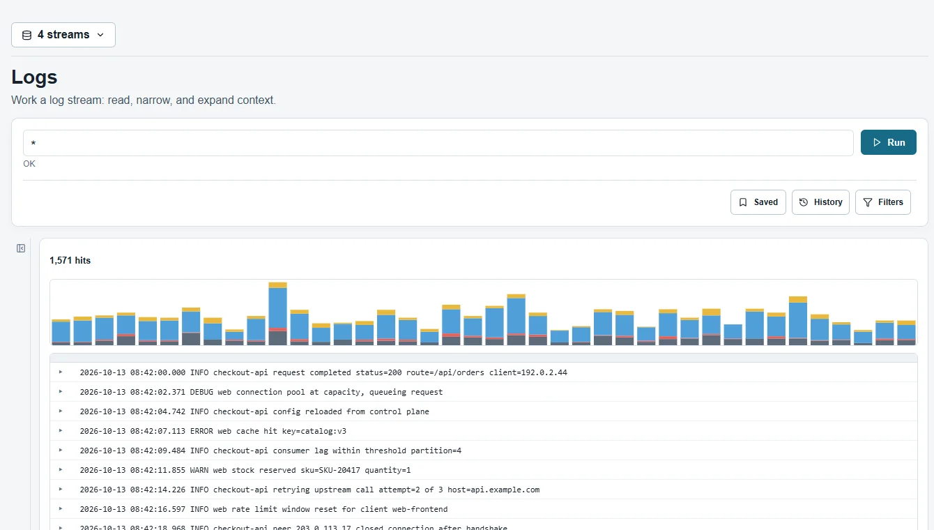Click the tallest histogram bar

point(277,314)
